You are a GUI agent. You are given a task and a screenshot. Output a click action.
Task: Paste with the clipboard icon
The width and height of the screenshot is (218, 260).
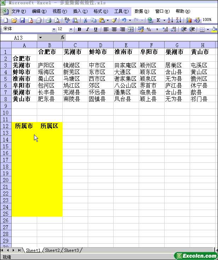point(102,20)
